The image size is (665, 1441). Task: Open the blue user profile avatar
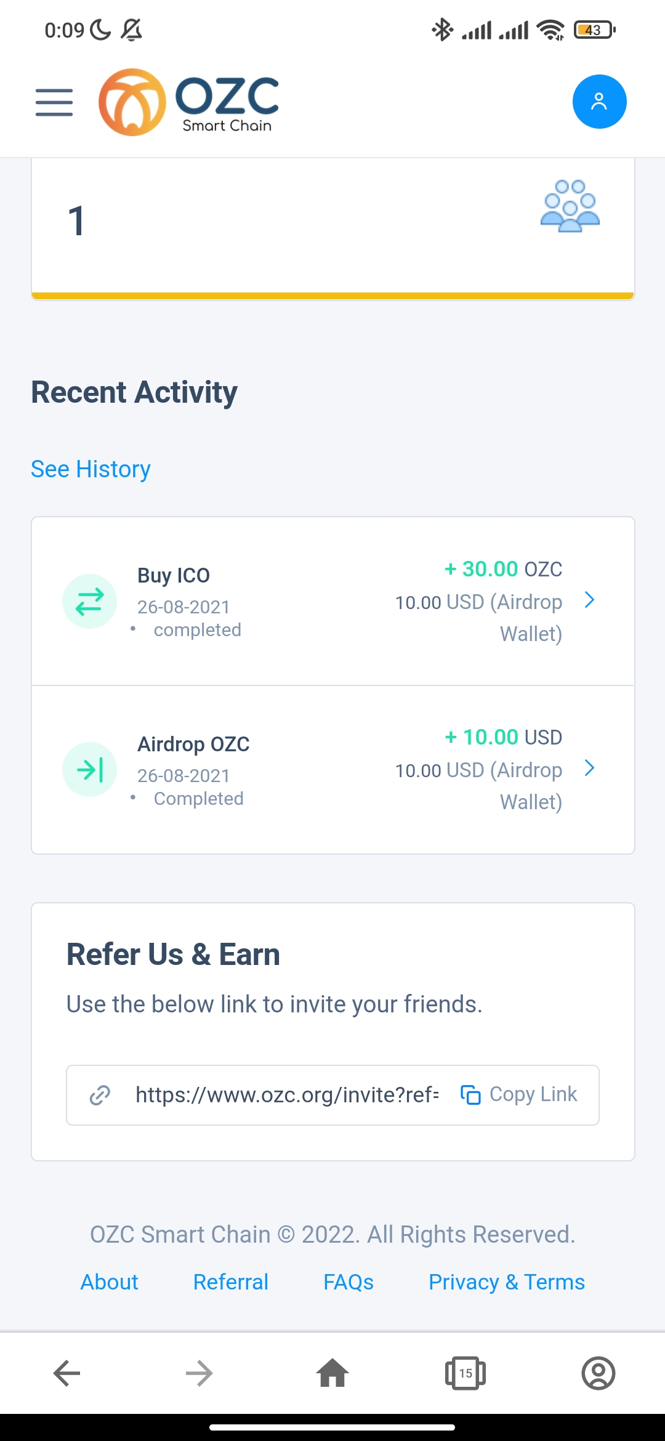(x=599, y=102)
